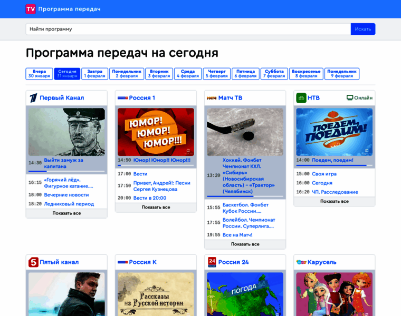The width and height of the screenshot is (401, 316).
Task: Select the Вчера 30 января tab
Action: pyautogui.click(x=39, y=74)
